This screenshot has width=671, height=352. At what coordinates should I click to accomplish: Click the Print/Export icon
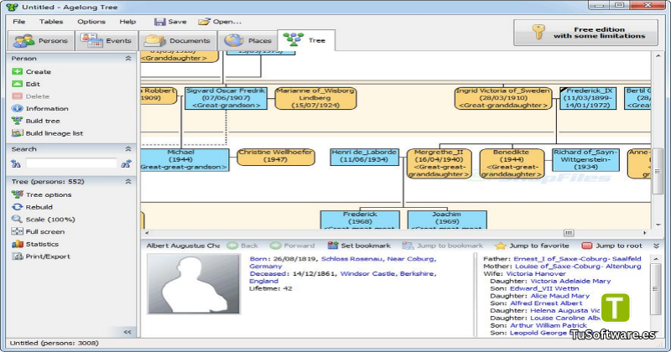click(17, 256)
